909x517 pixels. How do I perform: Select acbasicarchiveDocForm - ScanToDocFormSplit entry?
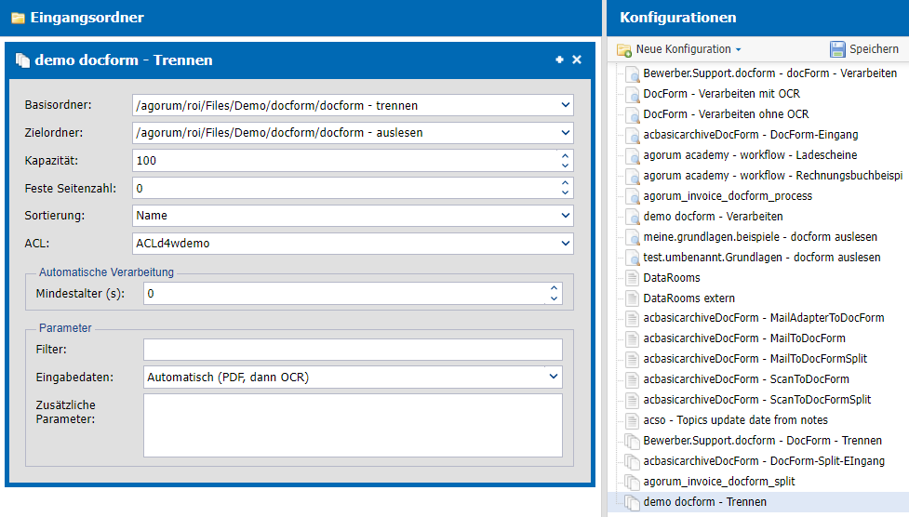click(x=757, y=400)
